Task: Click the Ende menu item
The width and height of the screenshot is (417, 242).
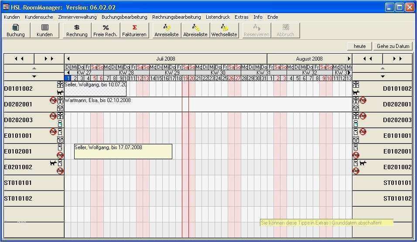Action: (x=273, y=17)
